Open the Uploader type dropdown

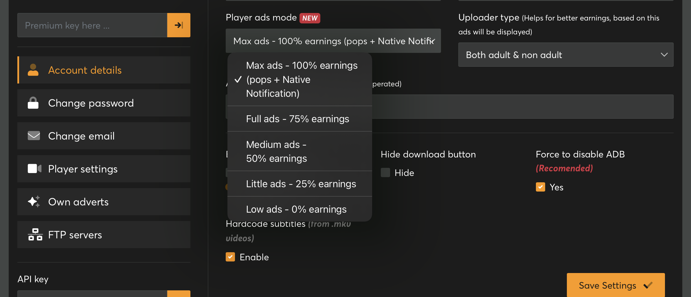(x=566, y=55)
